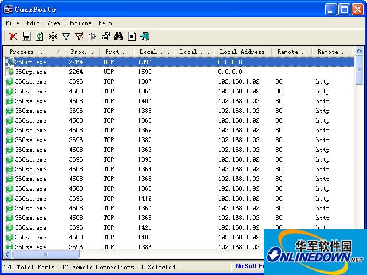Screen dimensions: 367x275
Task: Select the 360rp.exe row with port 1590
Action: click(30, 72)
